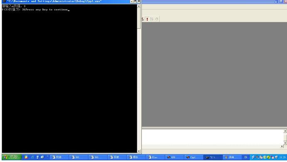Viewport: 287px width, 162px height.
Task: Maximize the Cpp1.exe console window
Action: click(135, 1)
